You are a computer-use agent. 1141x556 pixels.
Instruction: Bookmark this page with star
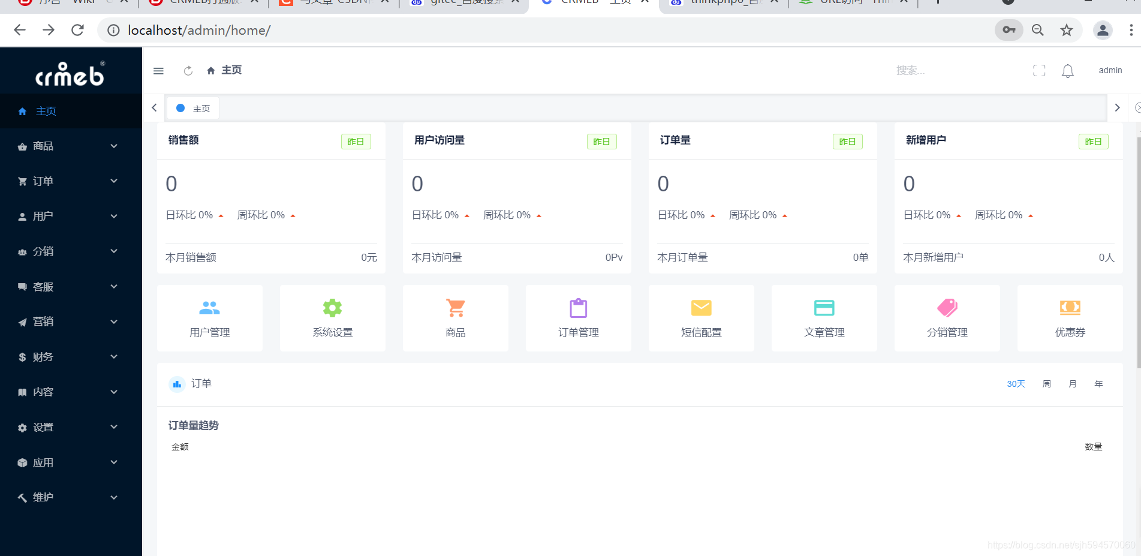1067,30
